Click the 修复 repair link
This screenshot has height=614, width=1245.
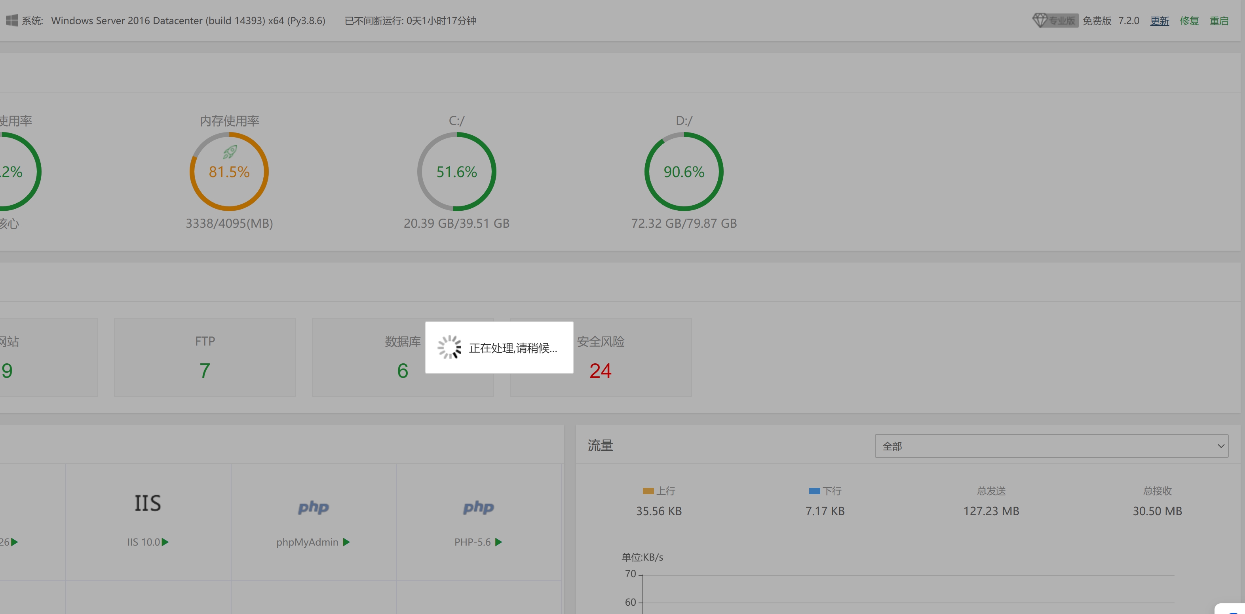pos(1190,21)
